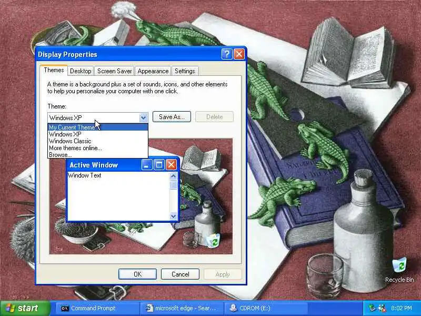Open the Screen Saver tab
Image resolution: width=421 pixels, height=316 pixels.
point(114,71)
